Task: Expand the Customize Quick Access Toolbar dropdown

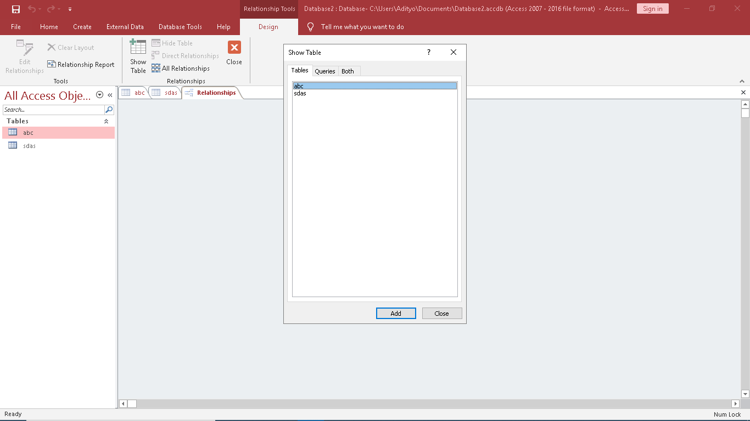Action: coord(70,9)
